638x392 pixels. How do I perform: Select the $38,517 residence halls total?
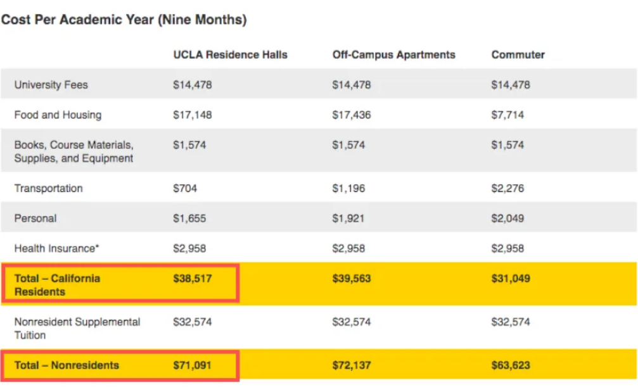[x=192, y=279]
